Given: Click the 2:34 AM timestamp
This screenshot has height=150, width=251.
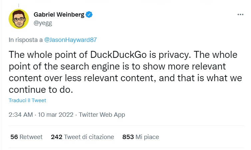Looking at the screenshot, I should [x=21, y=115].
